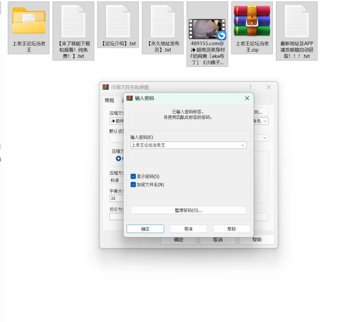The width and height of the screenshot is (359, 322).
Task: Select the radio button under 压缩文件格式
Action: coord(118,159)
